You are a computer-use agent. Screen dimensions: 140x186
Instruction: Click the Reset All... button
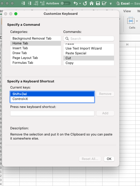[x=90, y=159]
